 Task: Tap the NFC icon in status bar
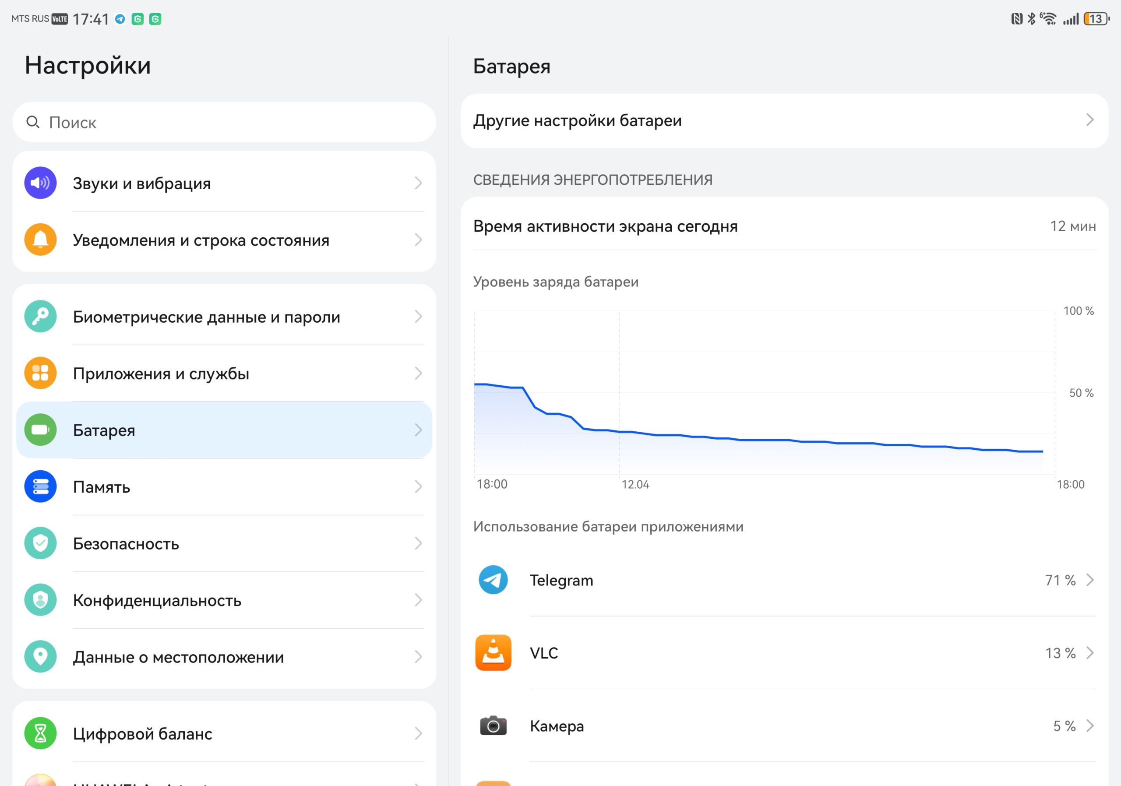(x=1017, y=19)
